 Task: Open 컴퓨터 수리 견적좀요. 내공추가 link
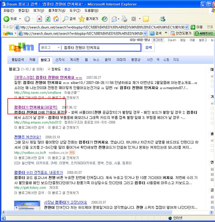point(38,172)
